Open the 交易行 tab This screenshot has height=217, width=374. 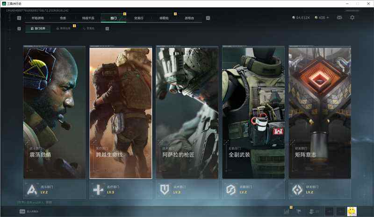pyautogui.click(x=139, y=18)
